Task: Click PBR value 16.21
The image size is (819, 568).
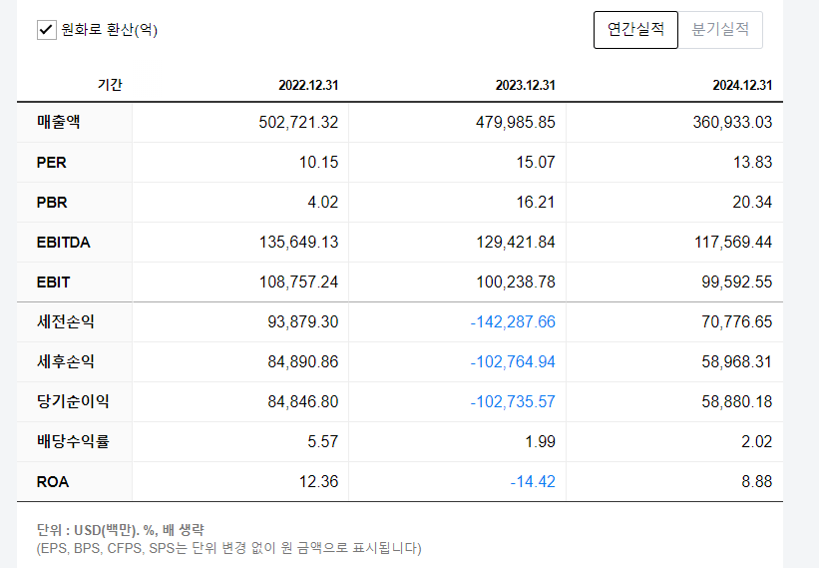Action: [x=536, y=203]
